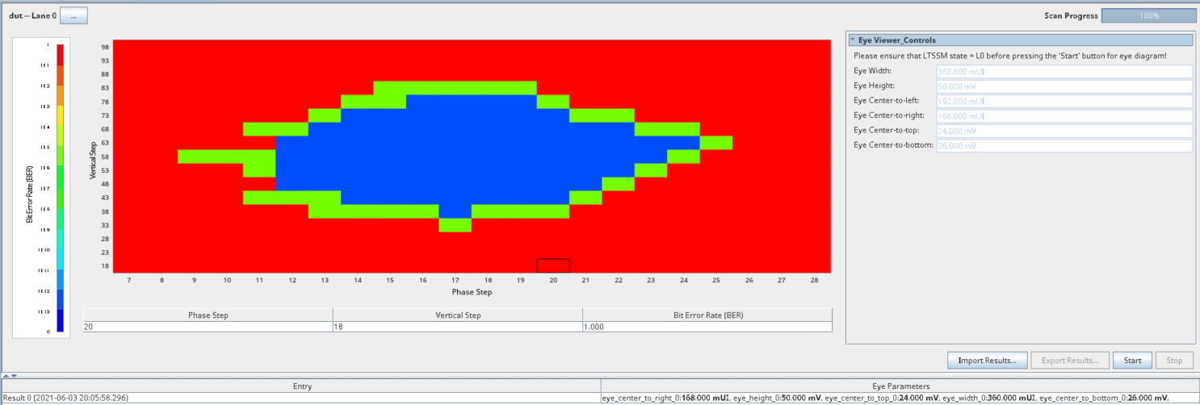Open the lane selection '...' button
This screenshot has width=1200, height=405.
[x=73, y=15]
